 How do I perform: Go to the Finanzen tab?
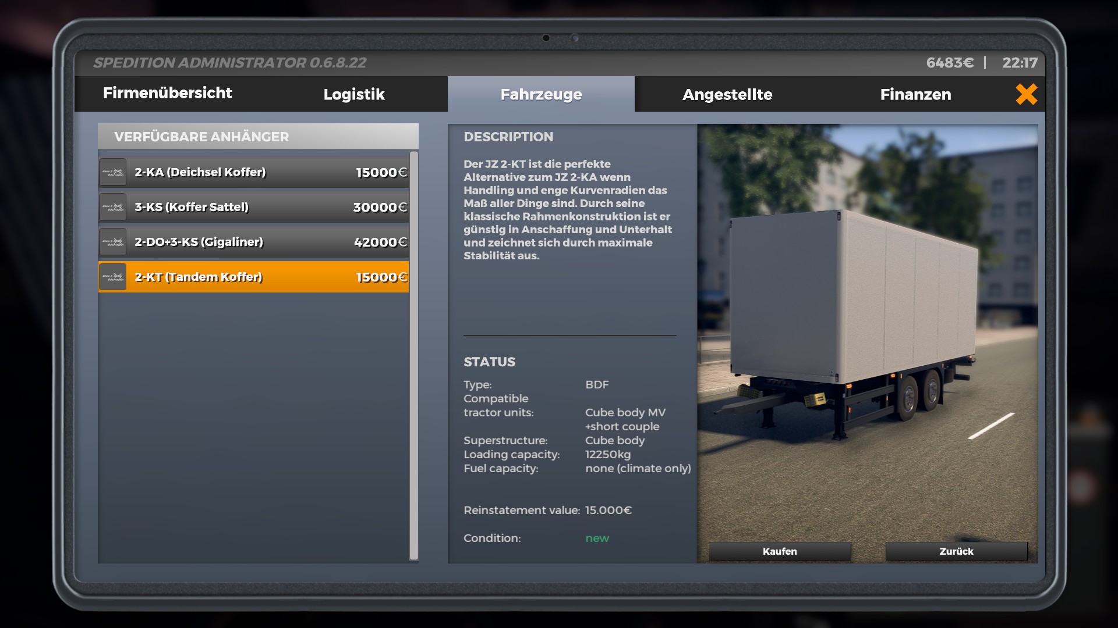[x=915, y=94]
